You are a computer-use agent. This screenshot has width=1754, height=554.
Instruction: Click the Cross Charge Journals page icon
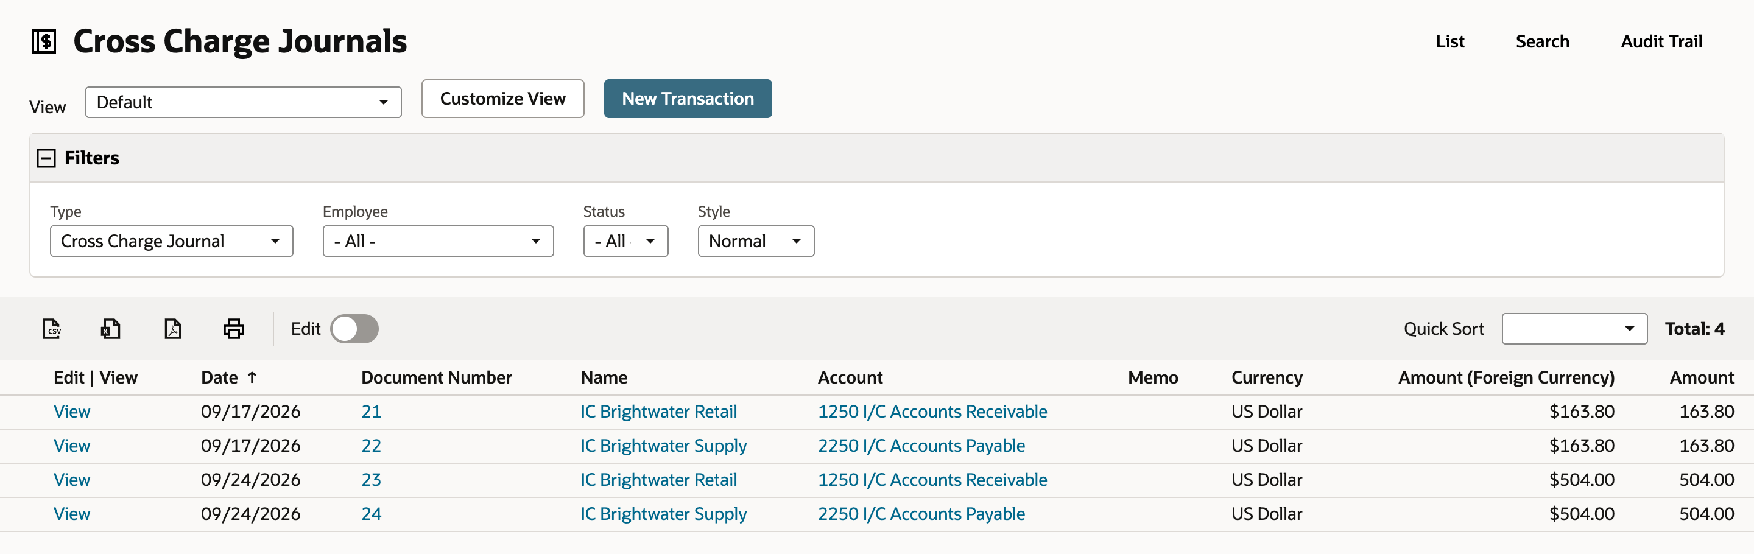44,41
